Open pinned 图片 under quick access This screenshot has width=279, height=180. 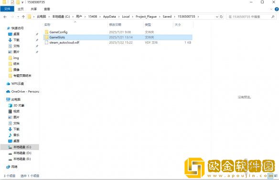(16, 52)
